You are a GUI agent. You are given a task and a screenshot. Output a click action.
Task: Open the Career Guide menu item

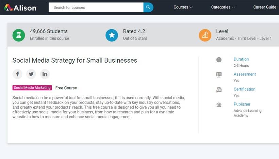(x=265, y=7)
